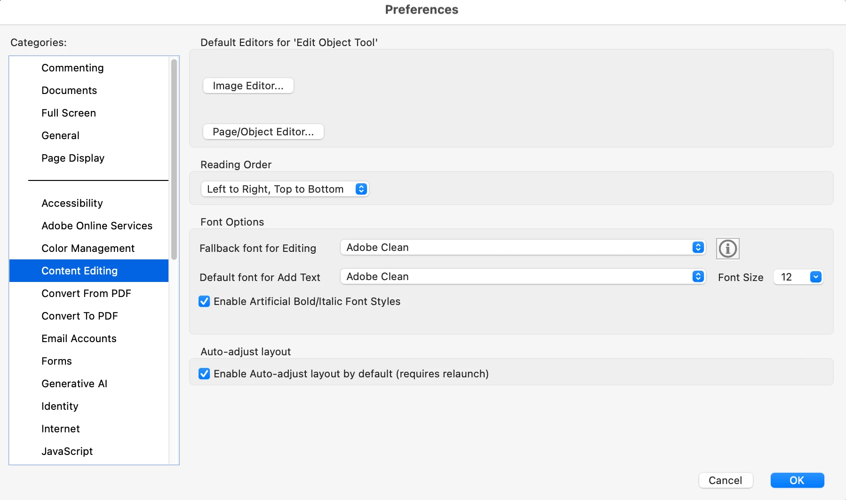The width and height of the screenshot is (846, 500).
Task: Open the Font Size dropdown
Action: point(798,277)
